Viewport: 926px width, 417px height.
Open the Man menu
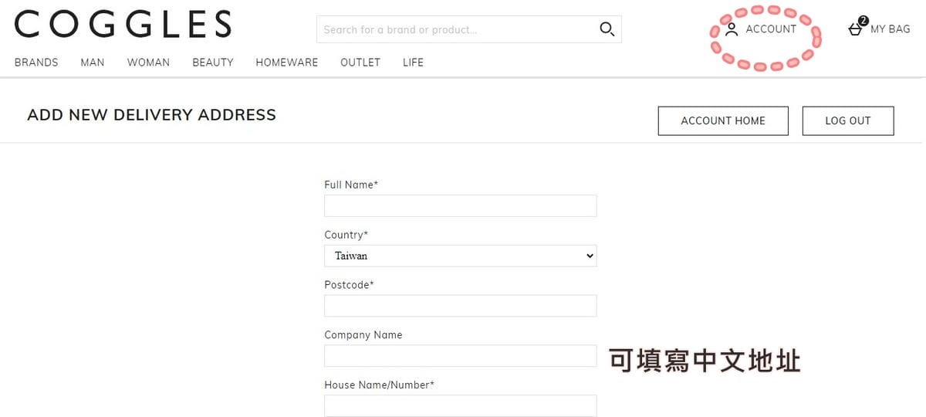93,63
